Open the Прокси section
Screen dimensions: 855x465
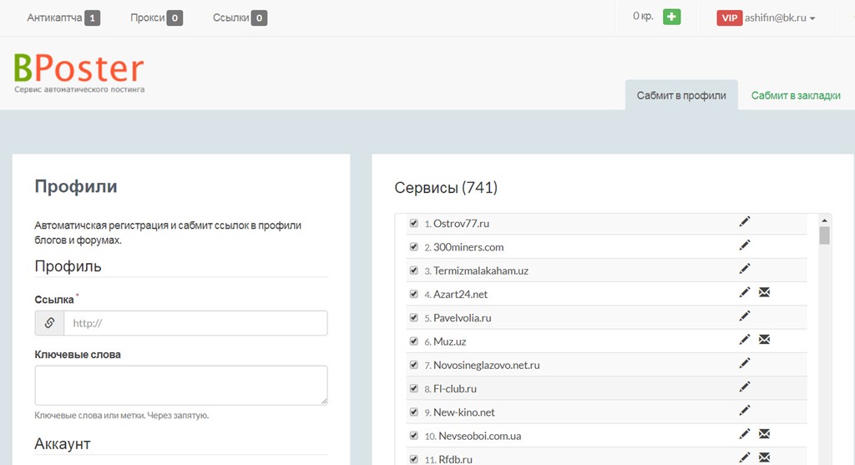tap(148, 18)
